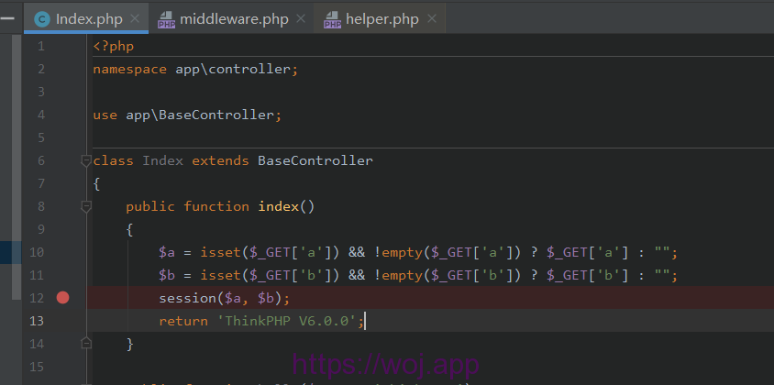This screenshot has height=385, width=774.
Task: Remove the red breakpoint on line 12
Action: (62, 297)
